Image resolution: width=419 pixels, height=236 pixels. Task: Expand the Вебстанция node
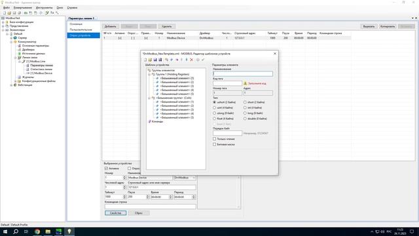click(11, 85)
